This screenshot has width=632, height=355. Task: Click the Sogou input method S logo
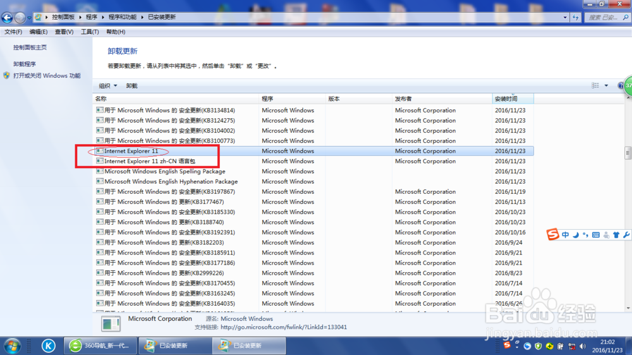[x=552, y=234]
